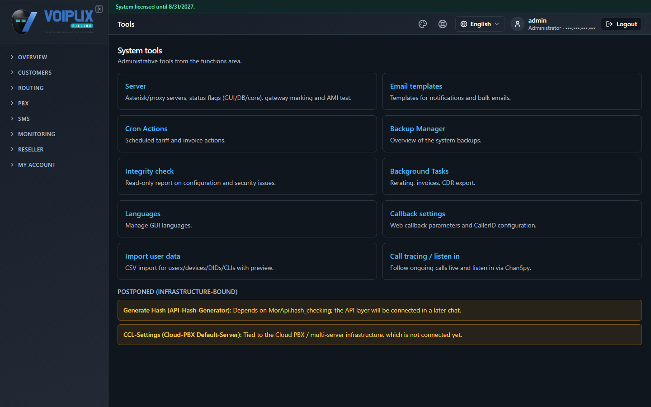Collapse the sidebar with the panel icon
Image resolution: width=651 pixels, height=407 pixels.
(99, 9)
